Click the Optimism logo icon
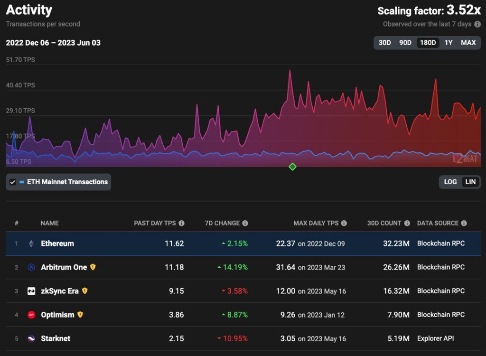The height and width of the screenshot is (356, 486). pyautogui.click(x=31, y=315)
